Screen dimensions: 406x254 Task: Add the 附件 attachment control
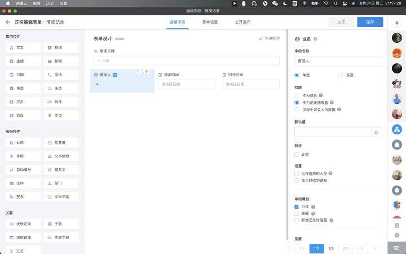pos(61,102)
